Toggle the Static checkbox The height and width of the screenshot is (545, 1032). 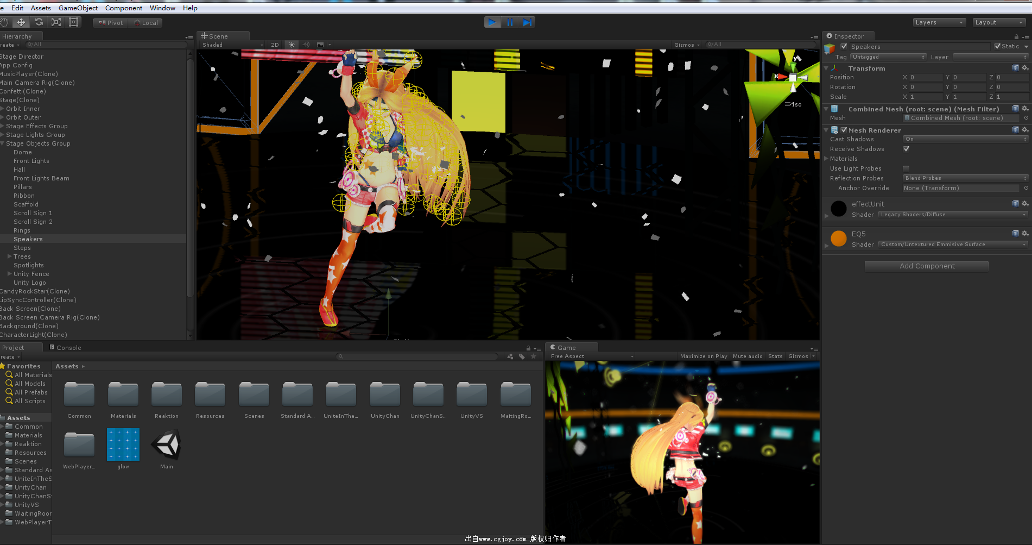point(997,46)
